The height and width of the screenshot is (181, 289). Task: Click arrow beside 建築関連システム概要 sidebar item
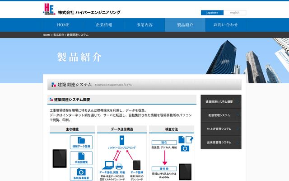tap(238, 102)
